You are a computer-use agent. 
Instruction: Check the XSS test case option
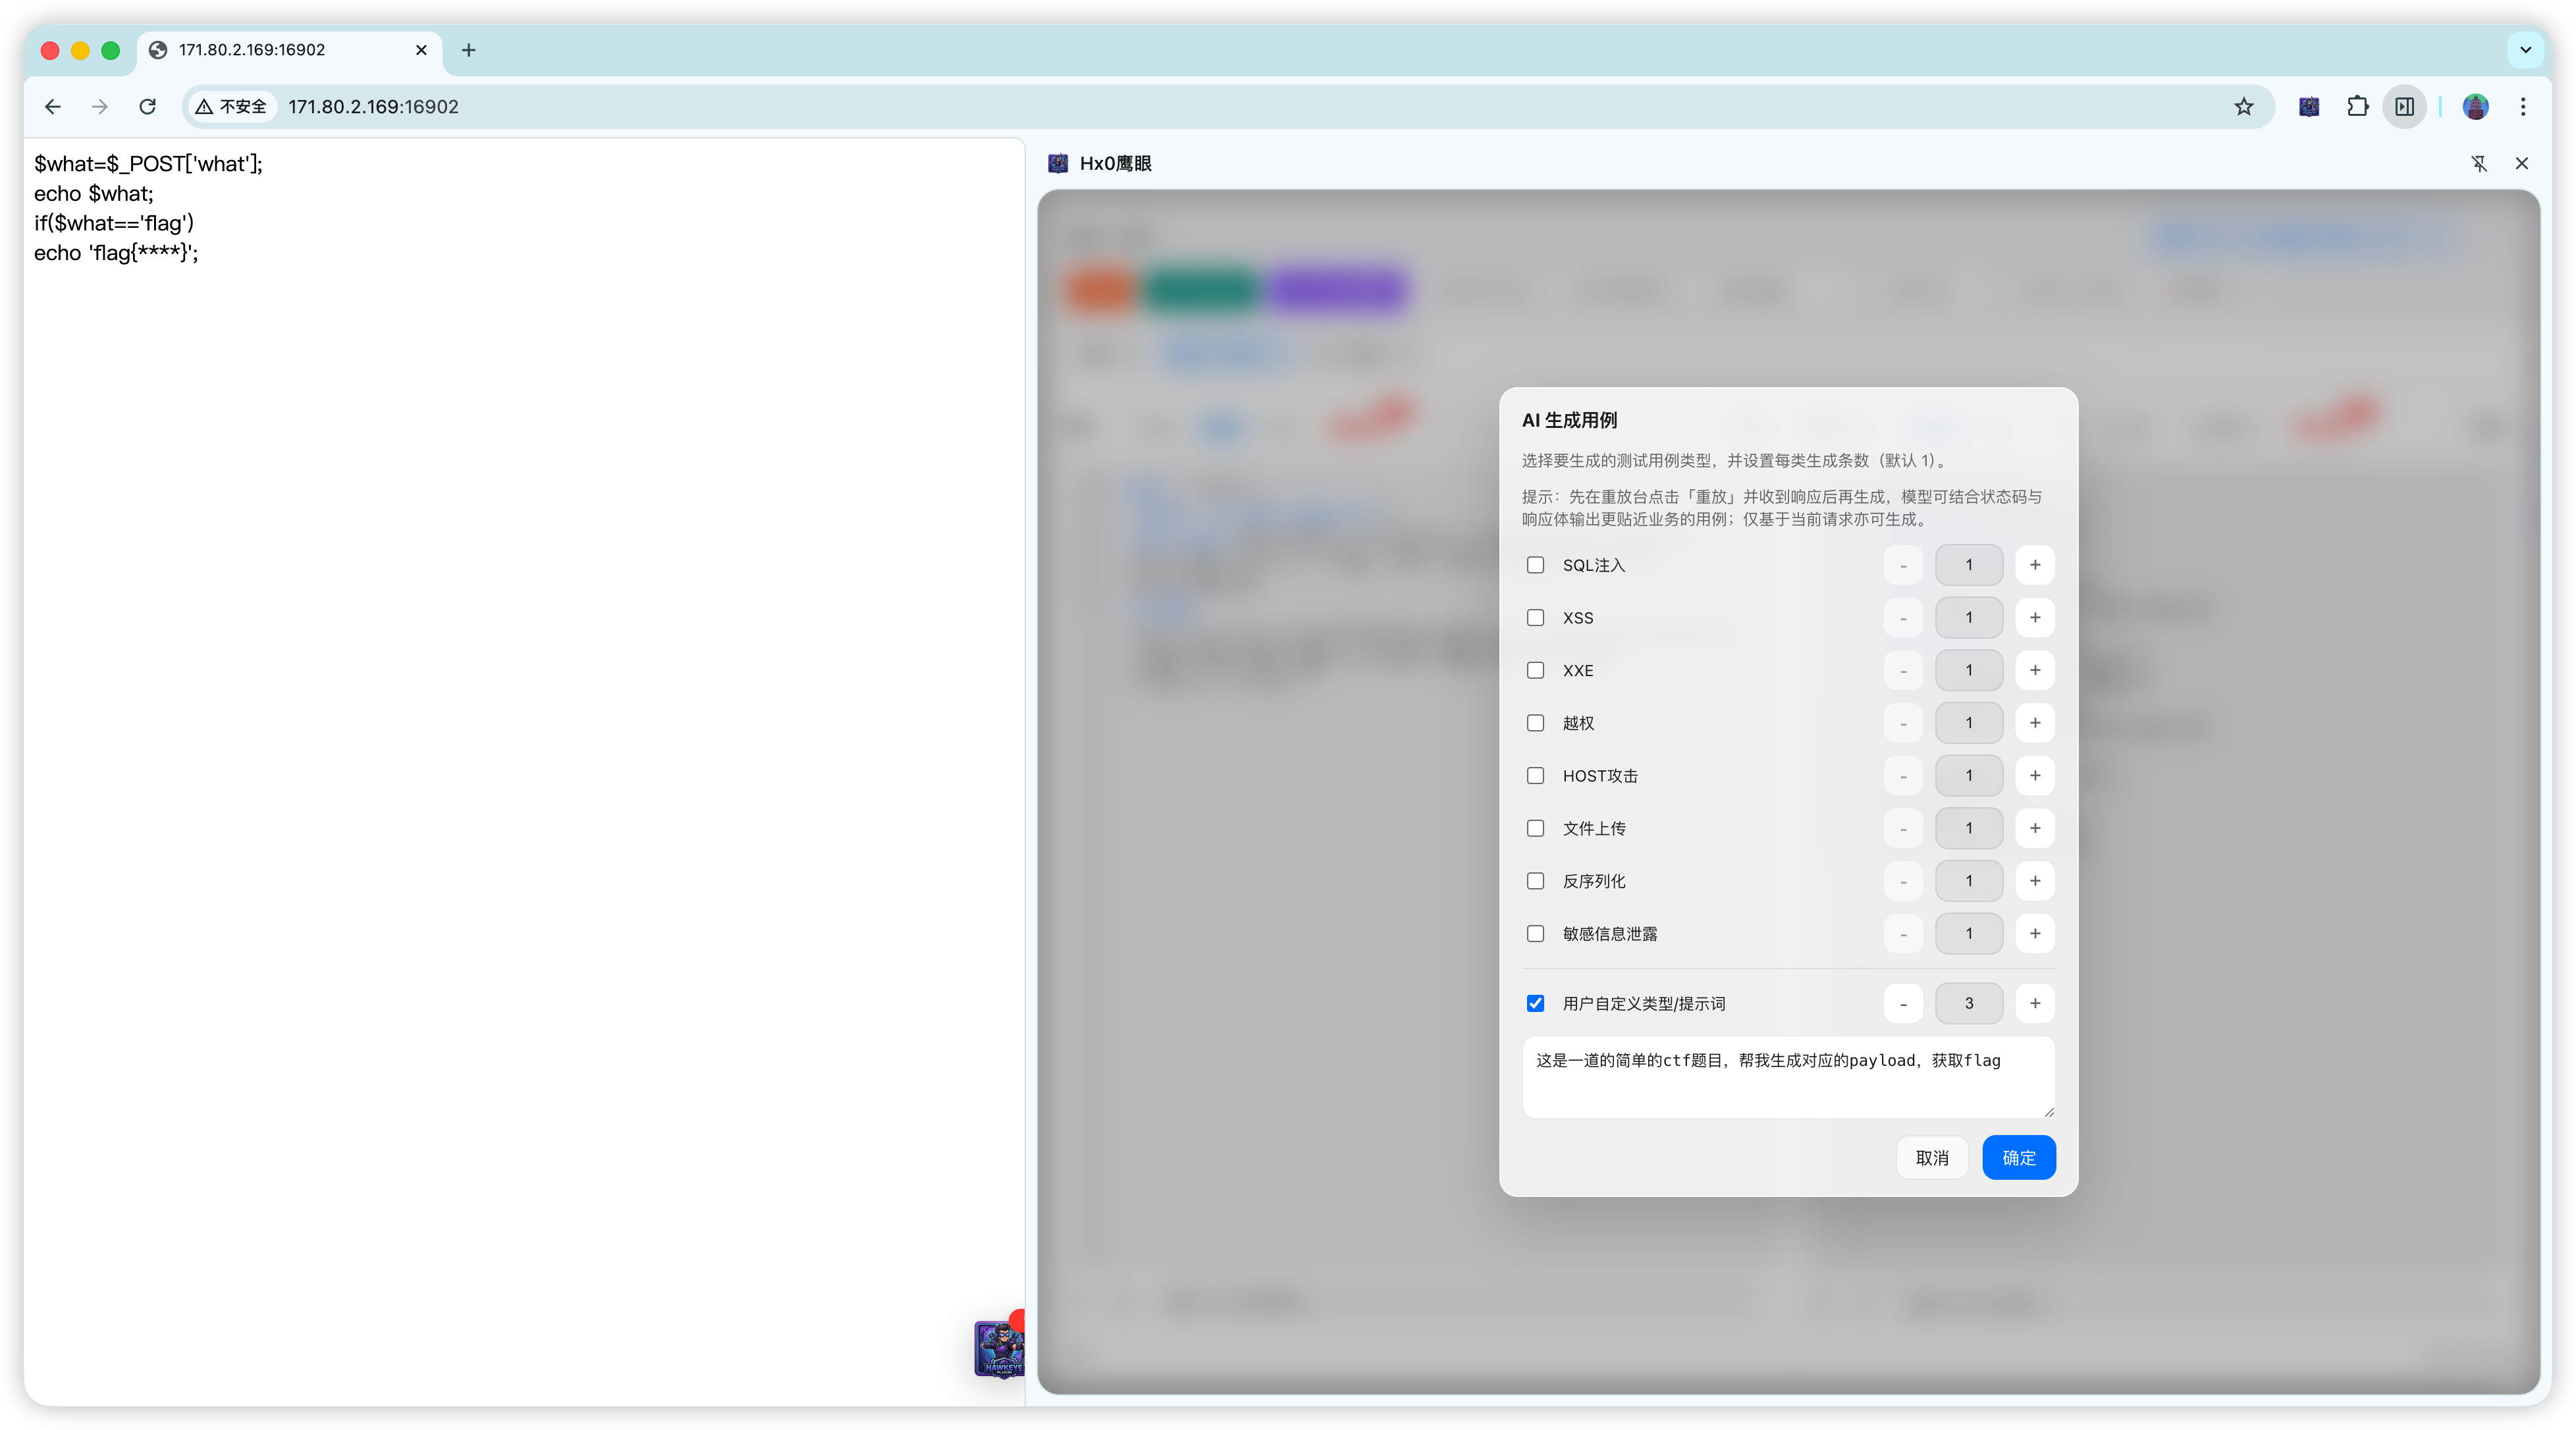point(1535,618)
